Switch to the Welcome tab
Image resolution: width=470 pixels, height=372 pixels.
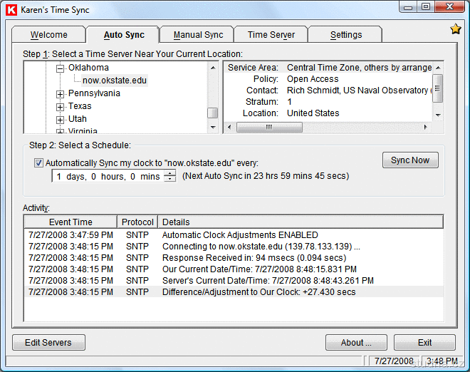[x=48, y=35]
